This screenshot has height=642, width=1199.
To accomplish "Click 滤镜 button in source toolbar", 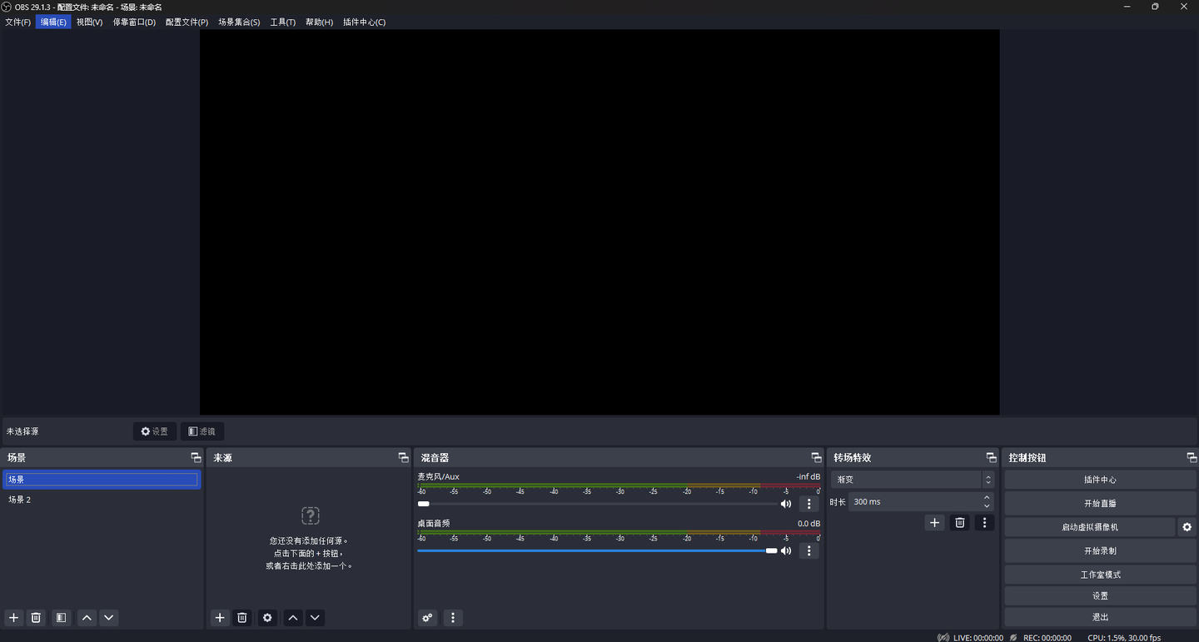I will pos(202,431).
